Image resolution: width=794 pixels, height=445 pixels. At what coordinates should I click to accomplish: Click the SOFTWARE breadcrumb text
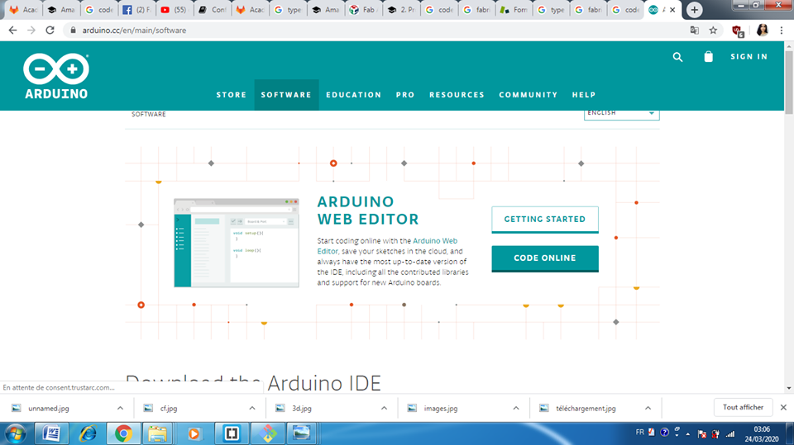coord(148,114)
